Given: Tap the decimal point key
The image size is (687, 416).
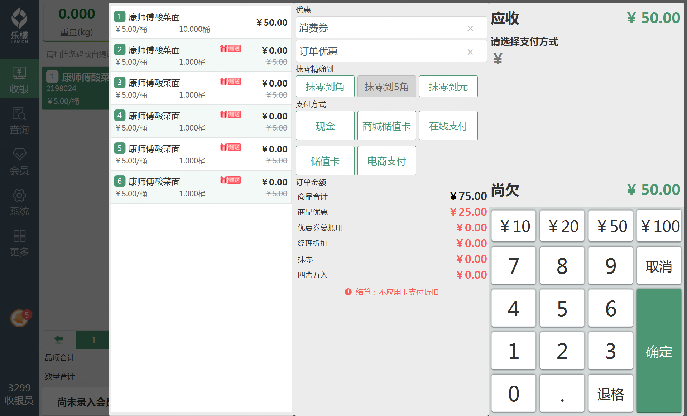Looking at the screenshot, I should point(562,393).
